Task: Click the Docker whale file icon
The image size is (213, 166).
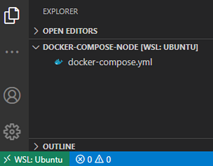Action: click(x=59, y=62)
